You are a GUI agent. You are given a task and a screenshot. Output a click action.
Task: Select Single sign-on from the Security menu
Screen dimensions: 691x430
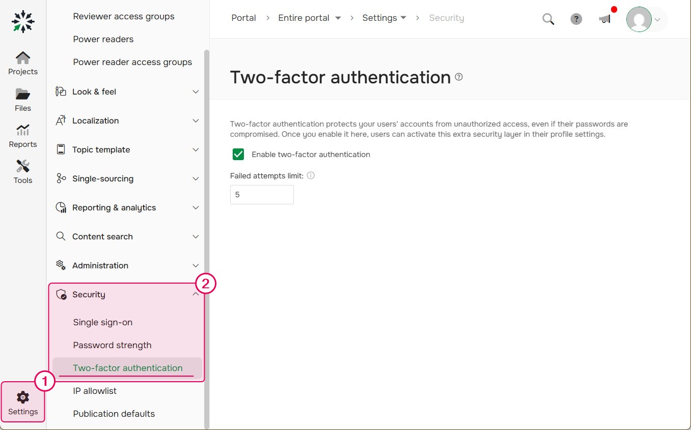pyautogui.click(x=103, y=322)
